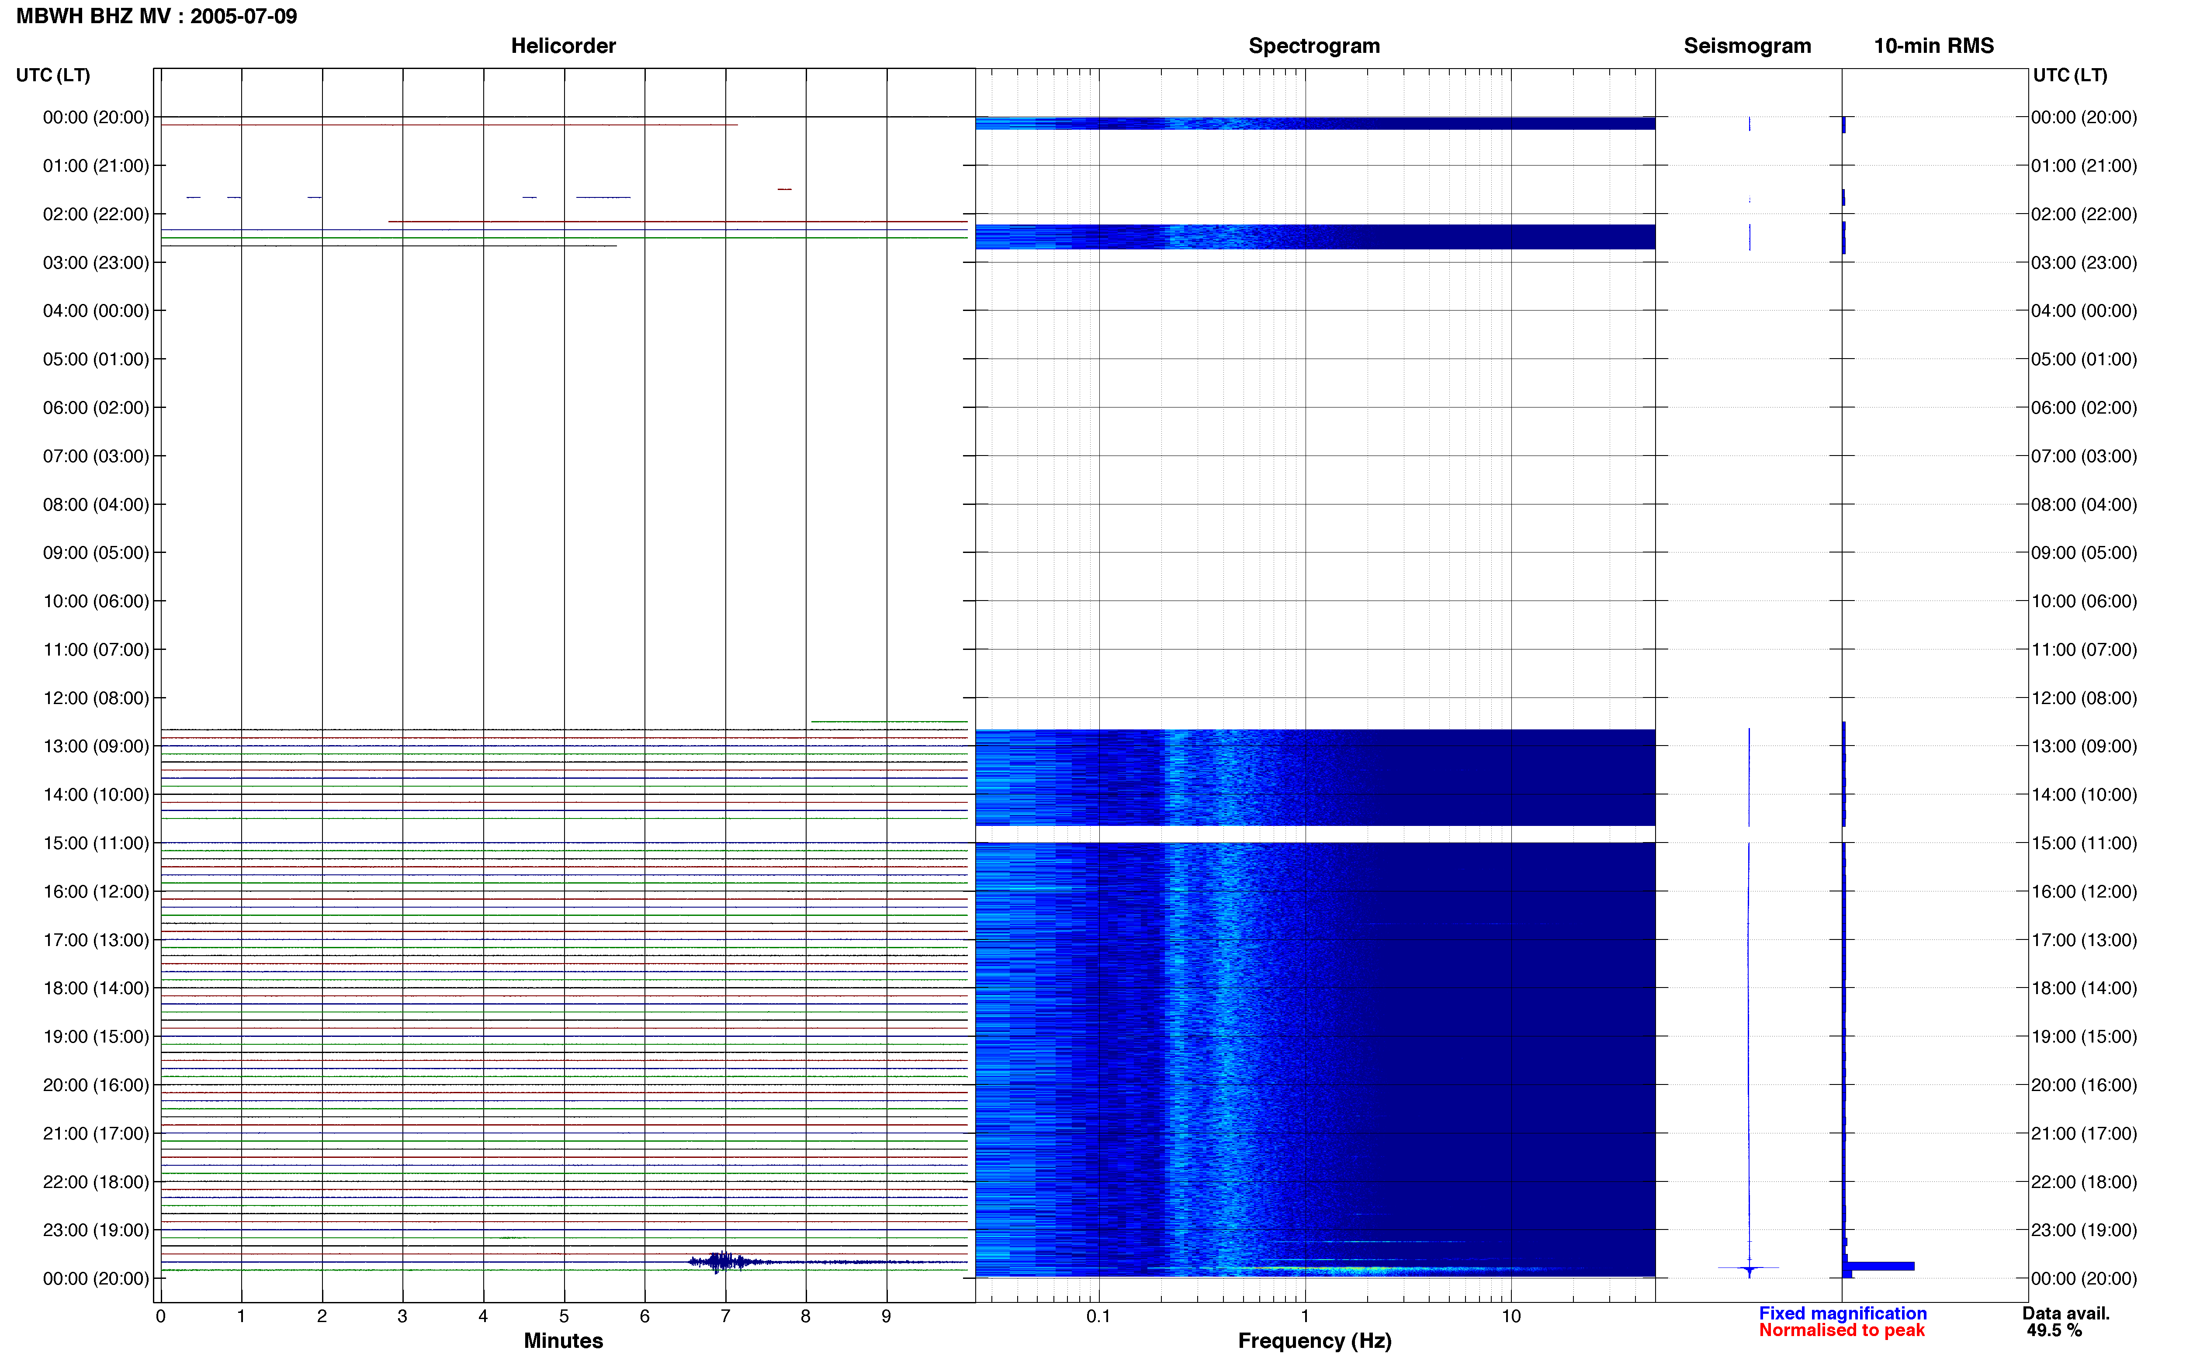Click the 13:00 (09:00) label on the left axis

(x=96, y=746)
